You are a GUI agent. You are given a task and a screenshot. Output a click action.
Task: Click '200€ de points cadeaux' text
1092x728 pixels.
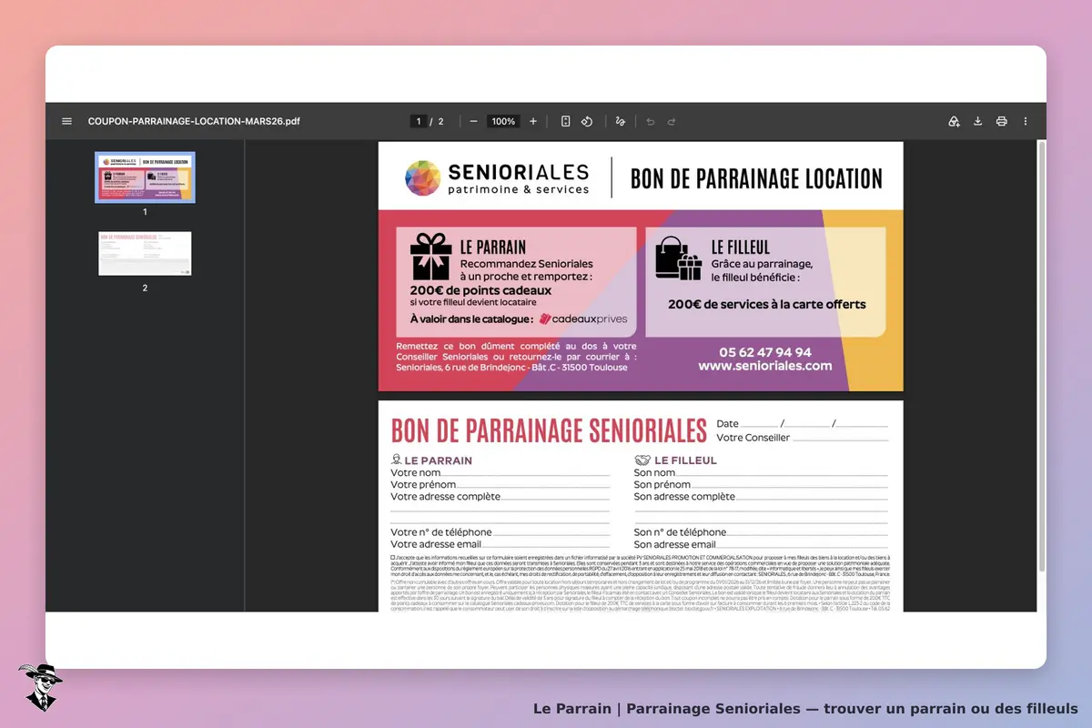pyautogui.click(x=480, y=290)
